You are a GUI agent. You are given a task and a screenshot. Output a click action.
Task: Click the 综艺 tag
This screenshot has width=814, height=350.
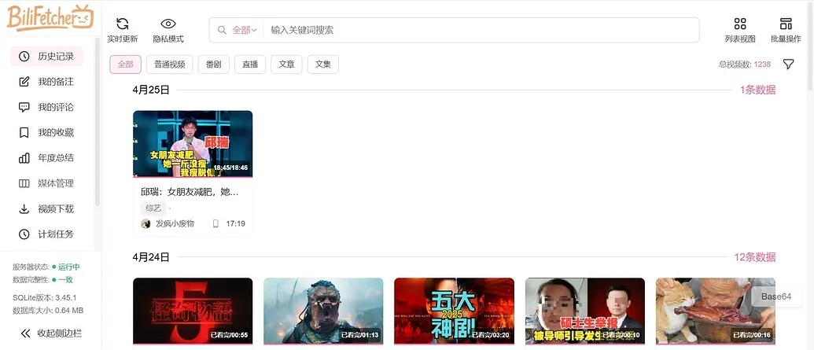click(x=153, y=208)
